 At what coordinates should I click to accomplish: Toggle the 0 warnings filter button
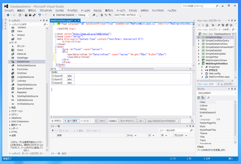click(x=78, y=131)
